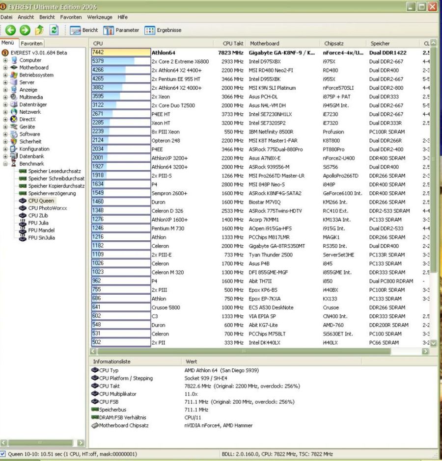Screen dimensions: 442x461
Task: Sort by Motherboard column header
Action: 283,44
